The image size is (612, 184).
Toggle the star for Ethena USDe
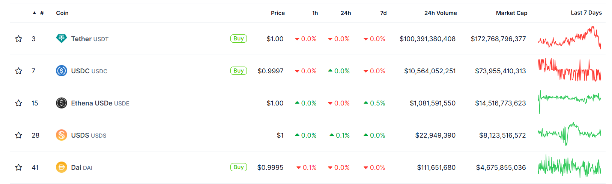[18, 103]
